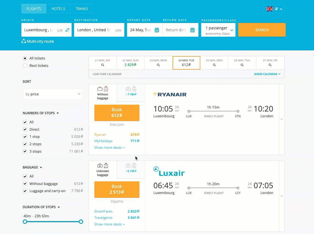Click right handle of stop duration slider

click(81, 222)
